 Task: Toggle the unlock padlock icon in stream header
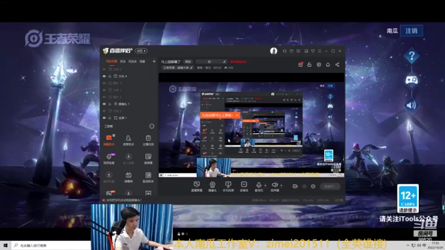309,64
